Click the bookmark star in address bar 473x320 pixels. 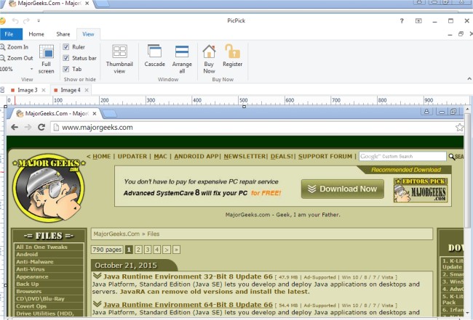coord(459,127)
